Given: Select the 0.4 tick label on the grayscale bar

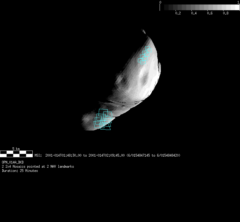Looking at the screenshot, I should pos(194,13).
